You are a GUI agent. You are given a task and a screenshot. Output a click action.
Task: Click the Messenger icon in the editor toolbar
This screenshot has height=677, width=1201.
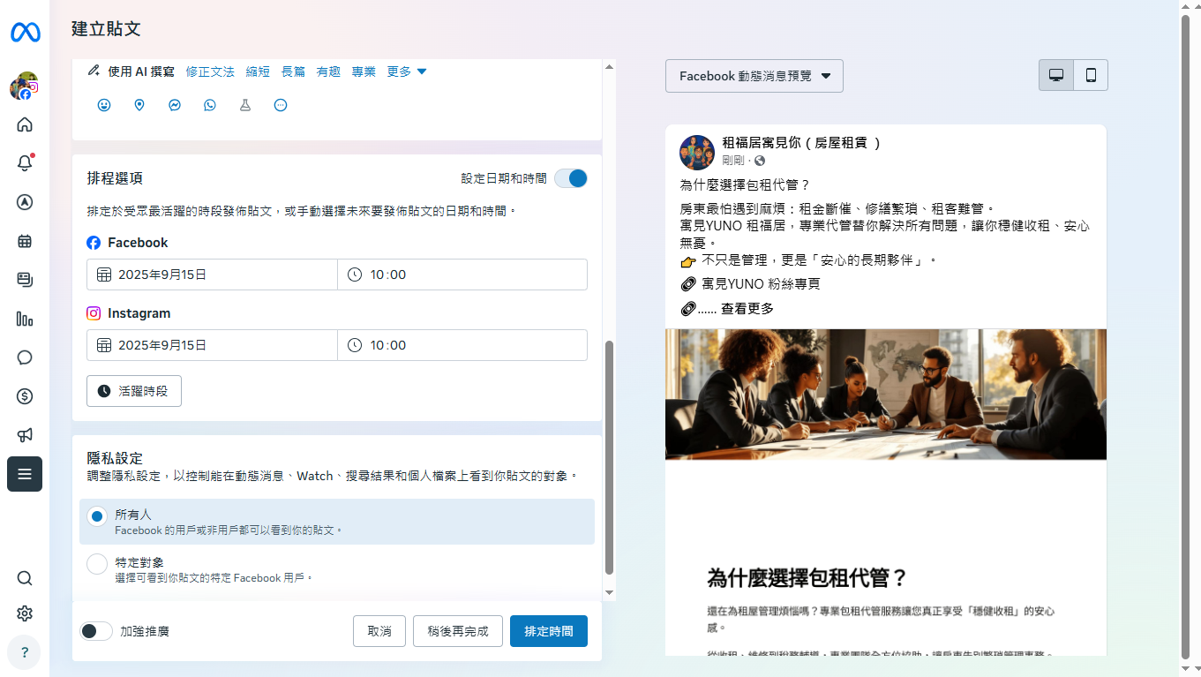(x=175, y=105)
